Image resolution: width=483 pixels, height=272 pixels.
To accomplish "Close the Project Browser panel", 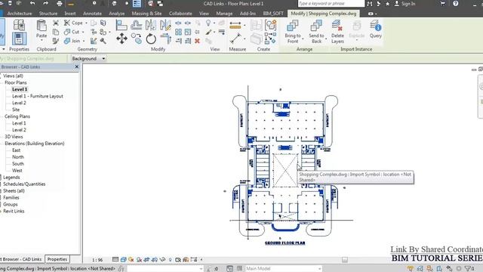I will click(77, 67).
